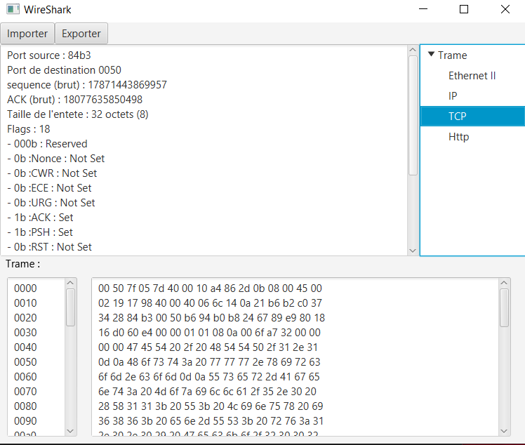Click the 'PSH : Set' line
This screenshot has height=445, width=525.
(40, 232)
